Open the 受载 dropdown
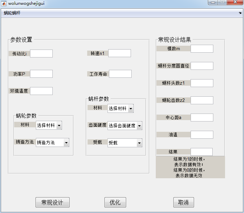Viewport: 244px width, 213px height. click(125, 143)
